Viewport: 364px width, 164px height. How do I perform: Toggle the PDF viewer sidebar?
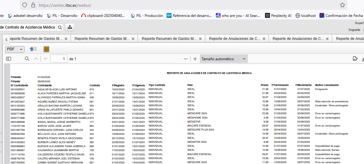(9, 59)
